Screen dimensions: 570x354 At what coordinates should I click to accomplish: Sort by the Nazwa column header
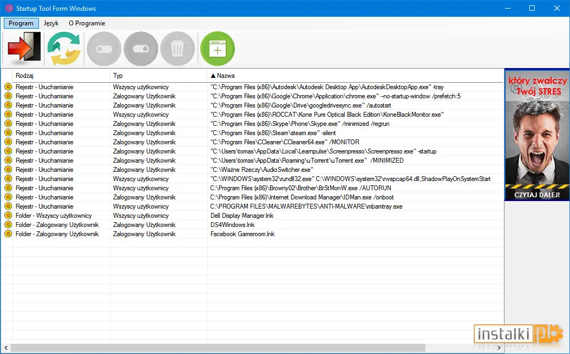[x=355, y=76]
